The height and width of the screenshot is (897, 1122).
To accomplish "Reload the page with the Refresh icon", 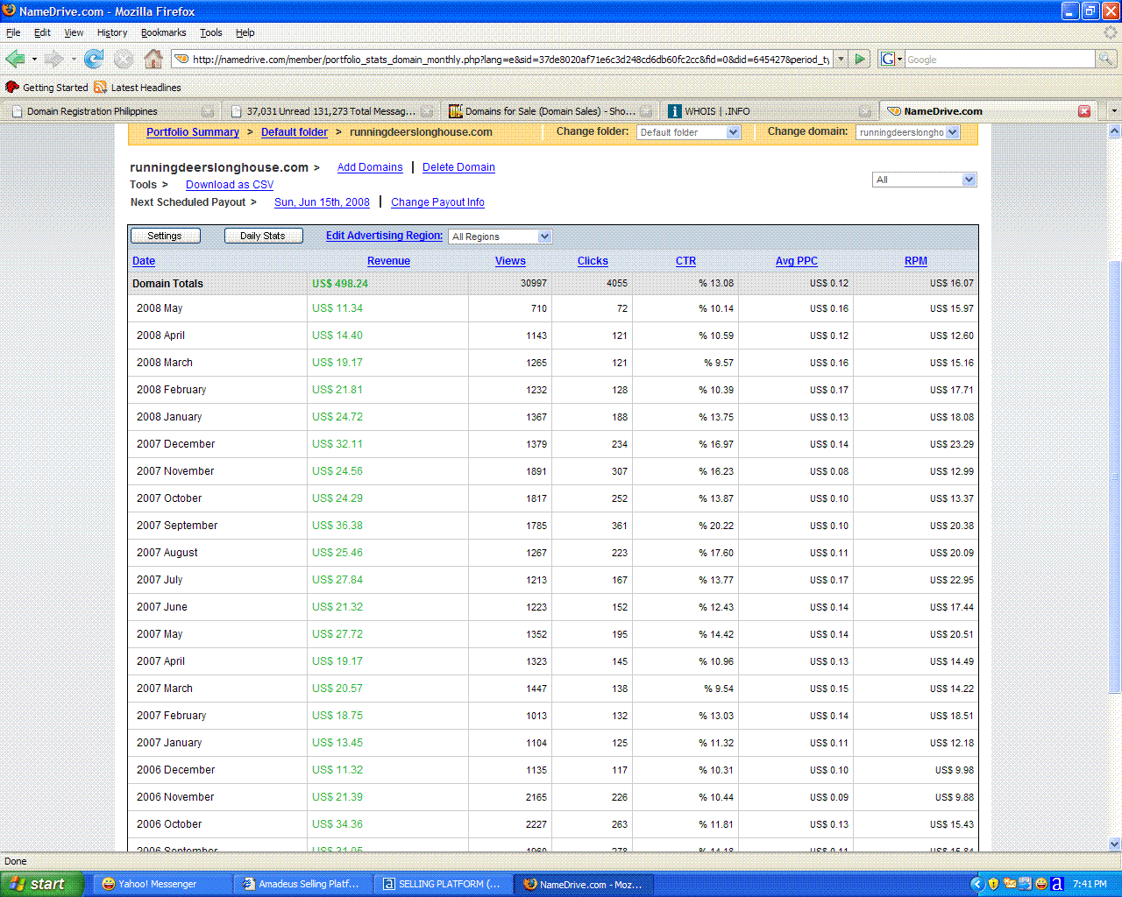I will click(x=94, y=59).
